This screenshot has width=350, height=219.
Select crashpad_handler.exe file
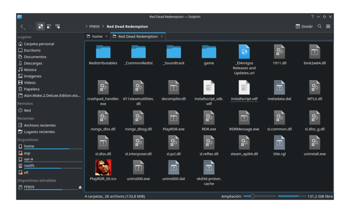[103, 93]
